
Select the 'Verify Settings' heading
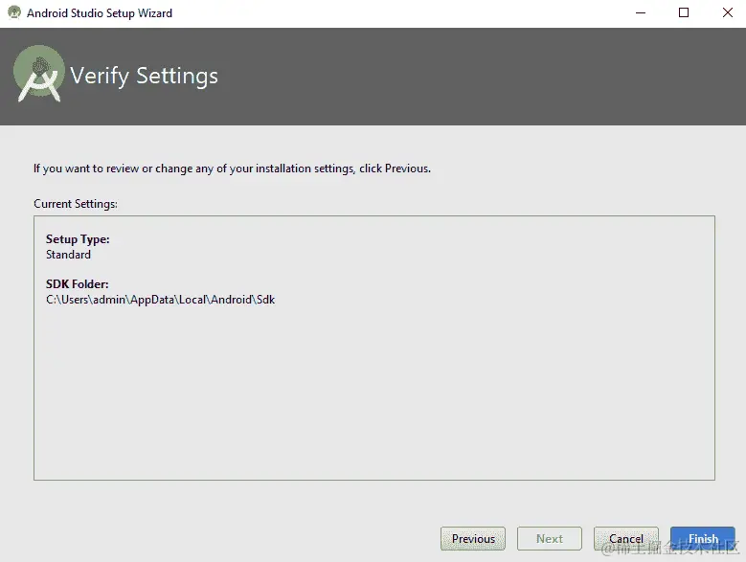(145, 76)
